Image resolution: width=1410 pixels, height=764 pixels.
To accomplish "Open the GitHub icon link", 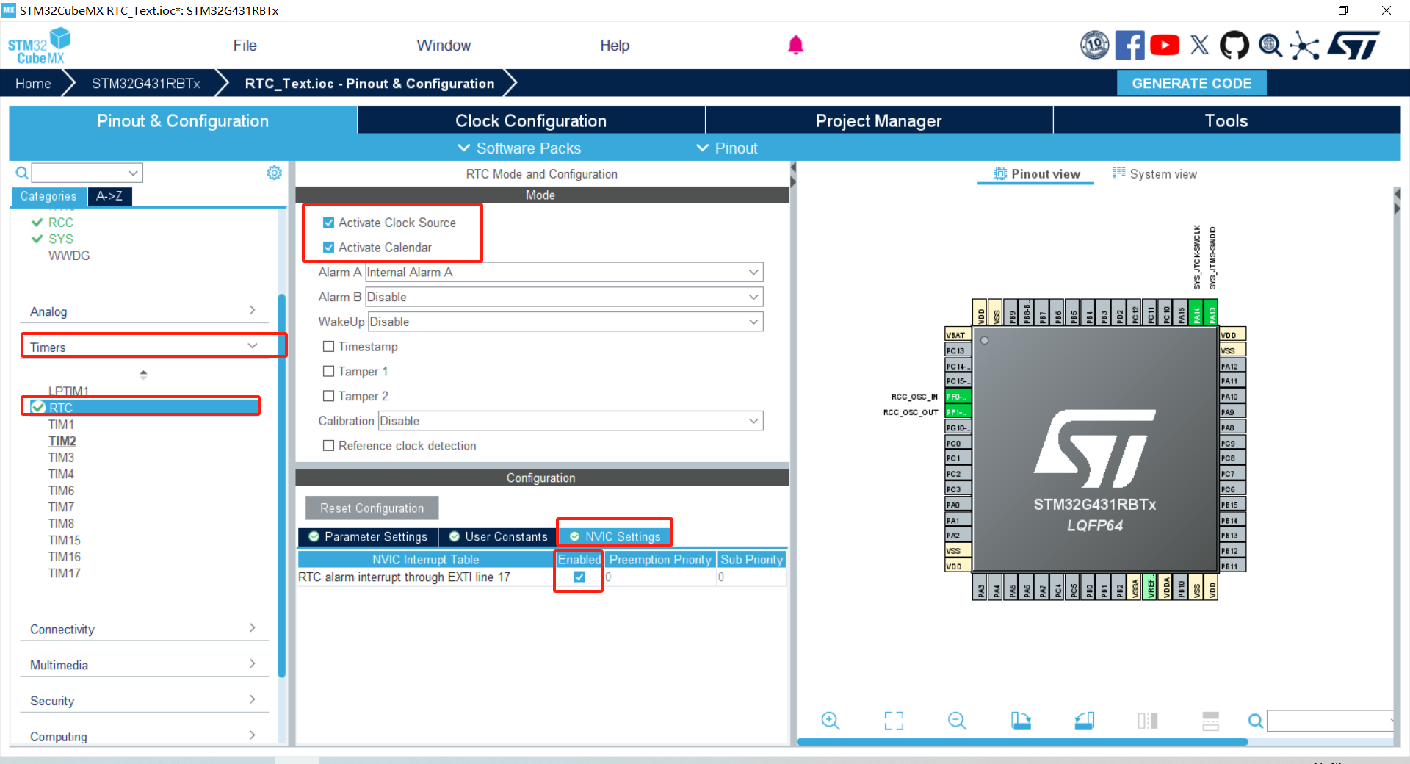I will point(1234,46).
